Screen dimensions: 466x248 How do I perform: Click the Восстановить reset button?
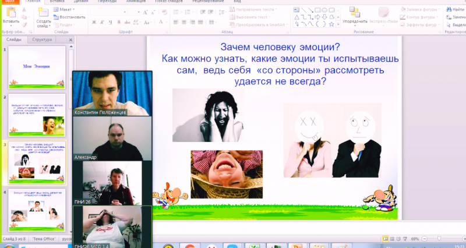[70, 17]
